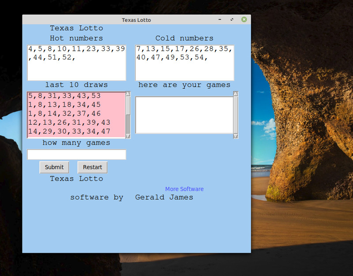Screen dimensions: 353x276
Task: Click inside the Cold numbers text box
Action: click(x=184, y=63)
